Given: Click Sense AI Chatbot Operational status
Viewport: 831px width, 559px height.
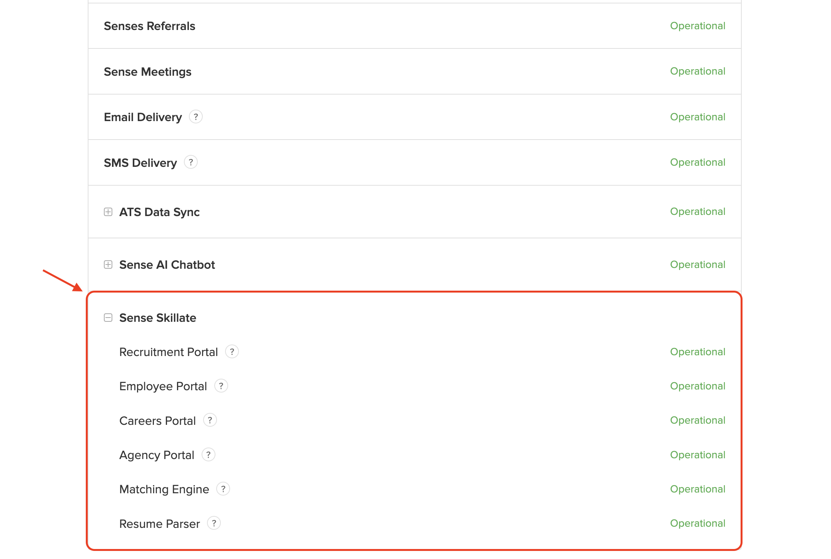Looking at the screenshot, I should pyautogui.click(x=698, y=265).
